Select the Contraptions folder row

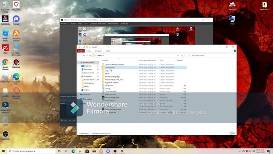pos(144,68)
